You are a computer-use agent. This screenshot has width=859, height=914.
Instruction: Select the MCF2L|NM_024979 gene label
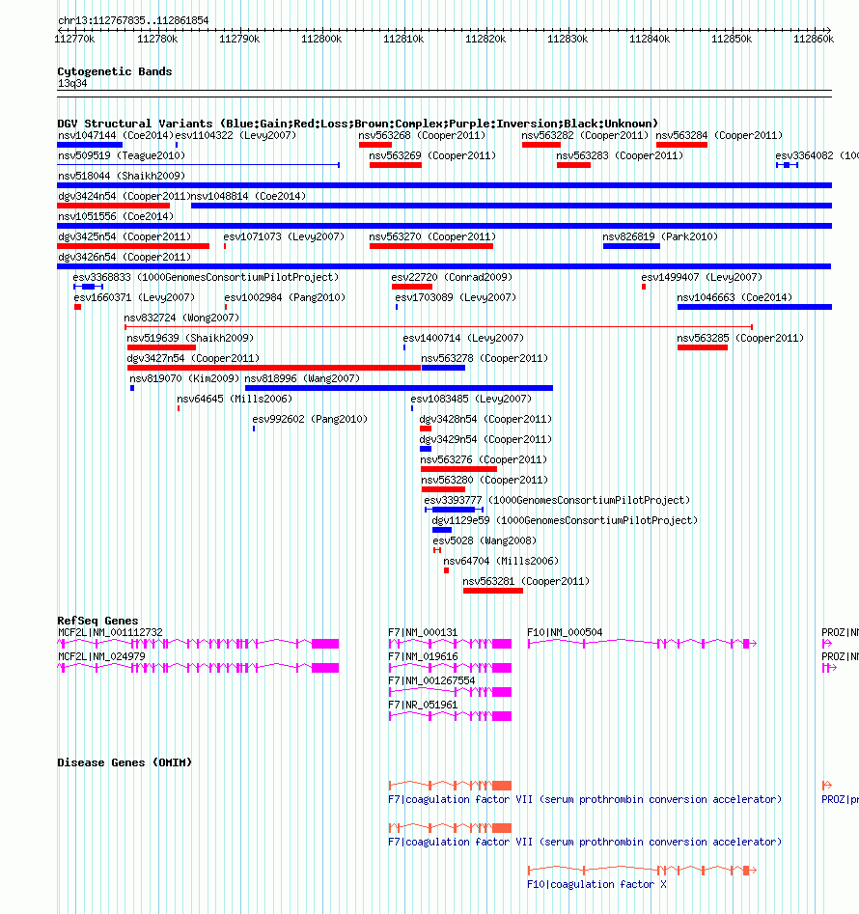[101, 656]
